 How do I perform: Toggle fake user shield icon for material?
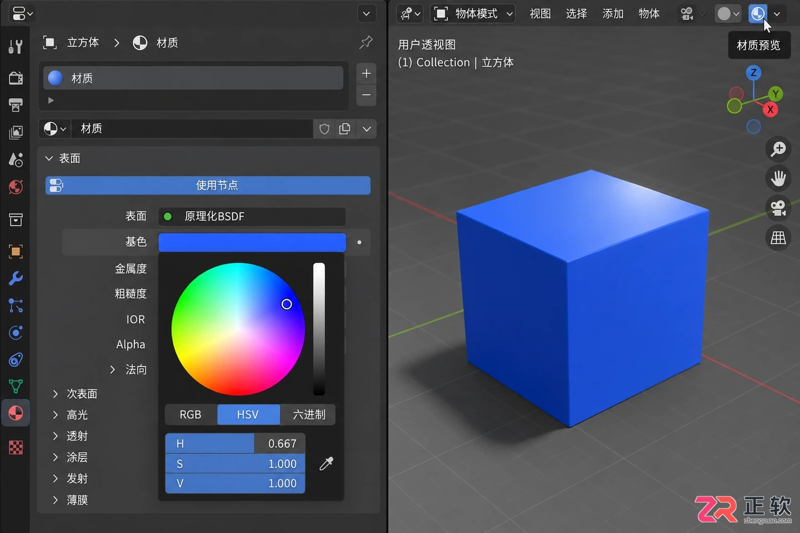[x=324, y=129]
